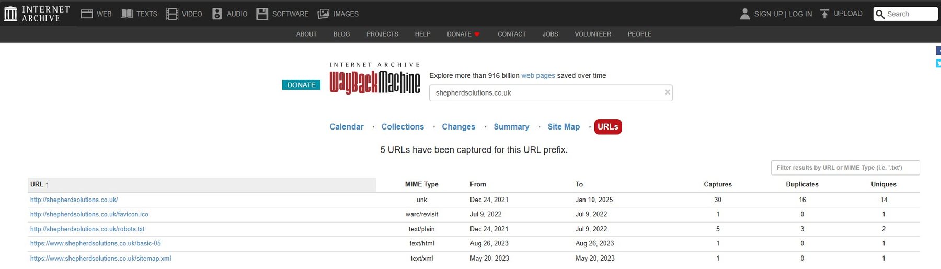Open the Video film icon
The height and width of the screenshot is (269, 941).
pyautogui.click(x=172, y=14)
